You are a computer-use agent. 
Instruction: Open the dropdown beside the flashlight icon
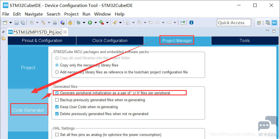pos(120,23)
